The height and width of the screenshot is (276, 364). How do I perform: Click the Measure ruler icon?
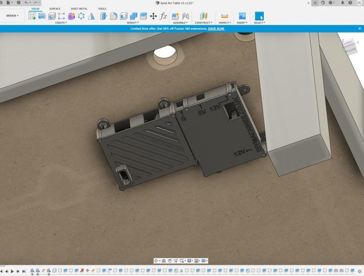(x=224, y=16)
